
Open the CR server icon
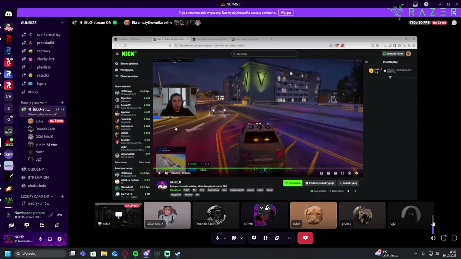click(9, 96)
